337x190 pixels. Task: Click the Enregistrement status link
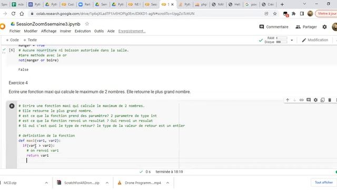tap(132, 31)
